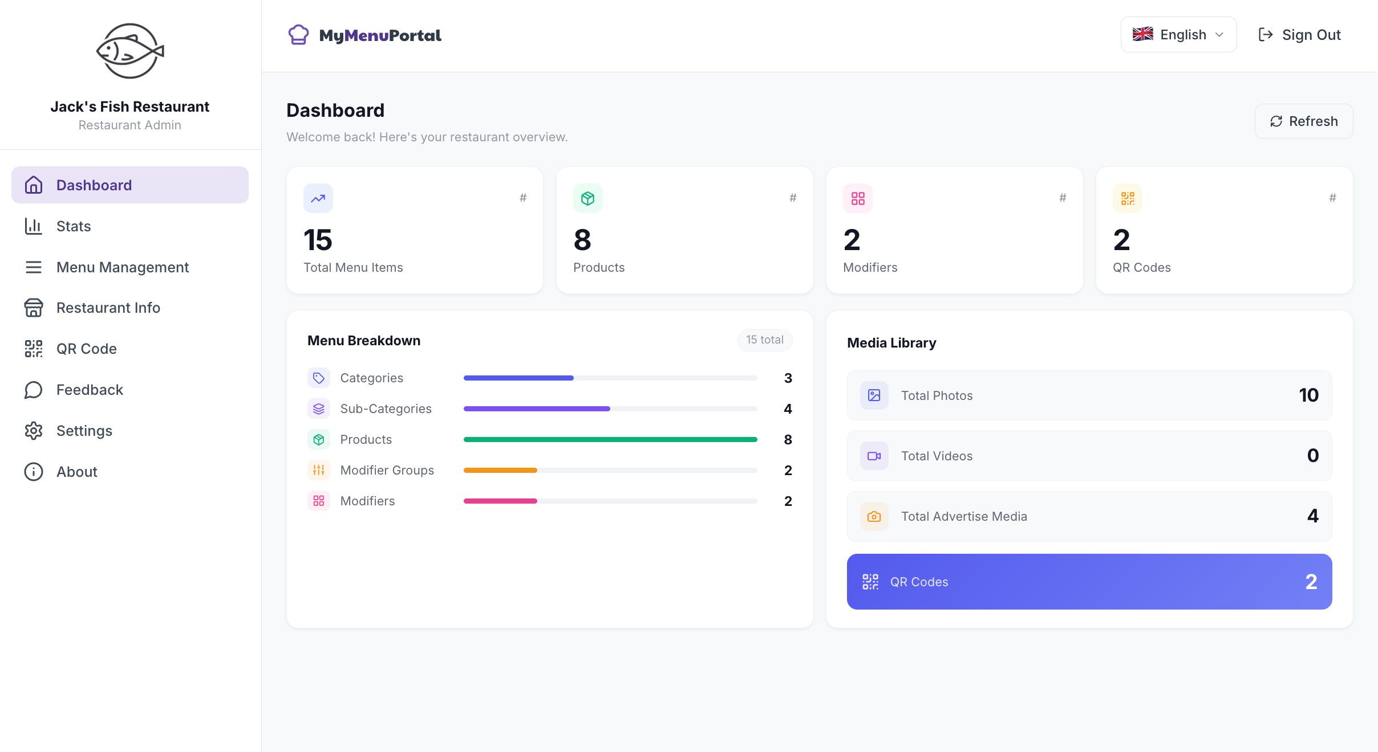Click the Settings gear icon
1378x752 pixels.
point(34,431)
